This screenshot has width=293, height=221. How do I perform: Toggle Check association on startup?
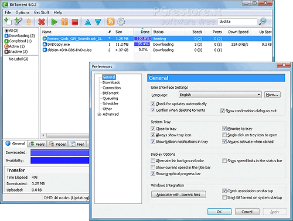tap(224, 190)
